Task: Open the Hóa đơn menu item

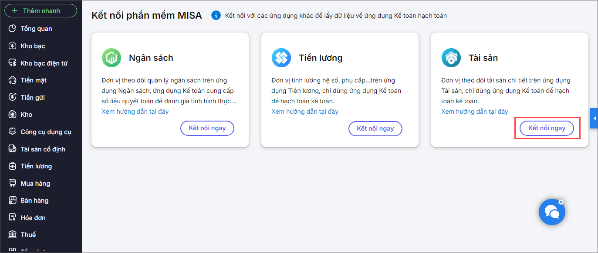Action: 33,218
